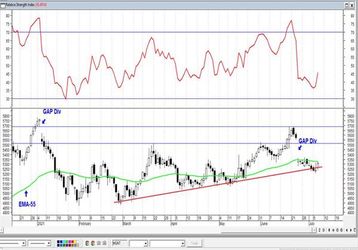Click the rescale Y-axis icon left of the D button
Image resolution: width=358 pixels, height=250 pixels.
[x=319, y=230]
